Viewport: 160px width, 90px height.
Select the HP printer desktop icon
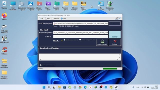[x=4, y=29]
